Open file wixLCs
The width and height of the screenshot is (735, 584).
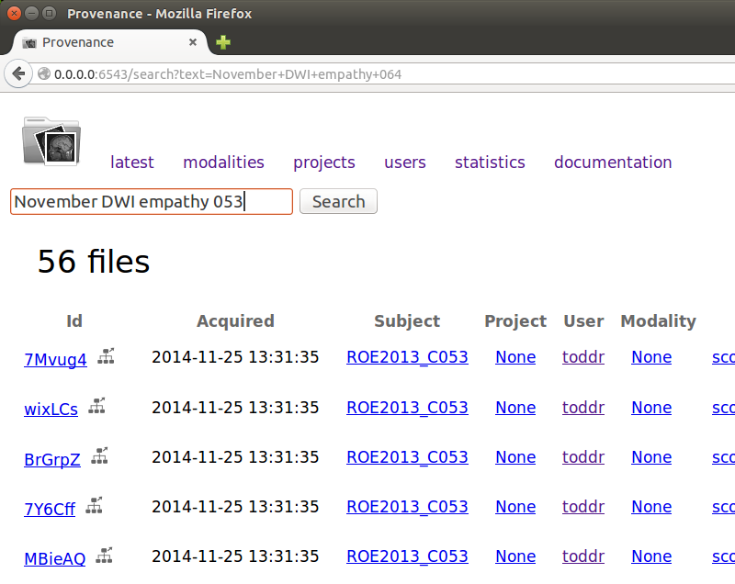51,410
